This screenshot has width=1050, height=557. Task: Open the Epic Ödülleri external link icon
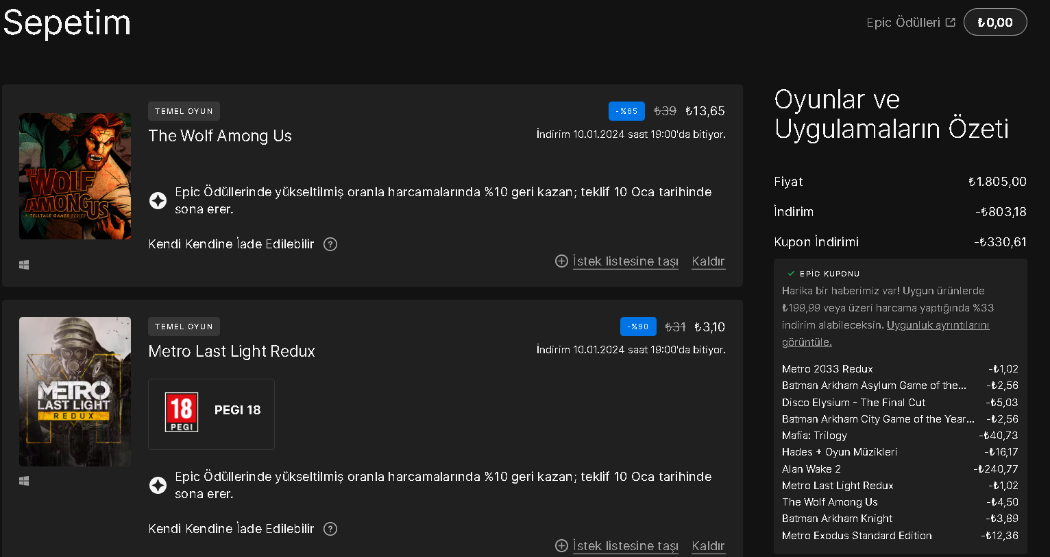point(950,23)
